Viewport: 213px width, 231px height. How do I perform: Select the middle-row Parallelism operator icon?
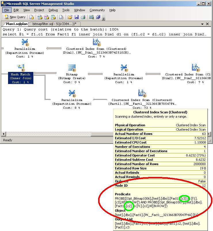(124, 68)
